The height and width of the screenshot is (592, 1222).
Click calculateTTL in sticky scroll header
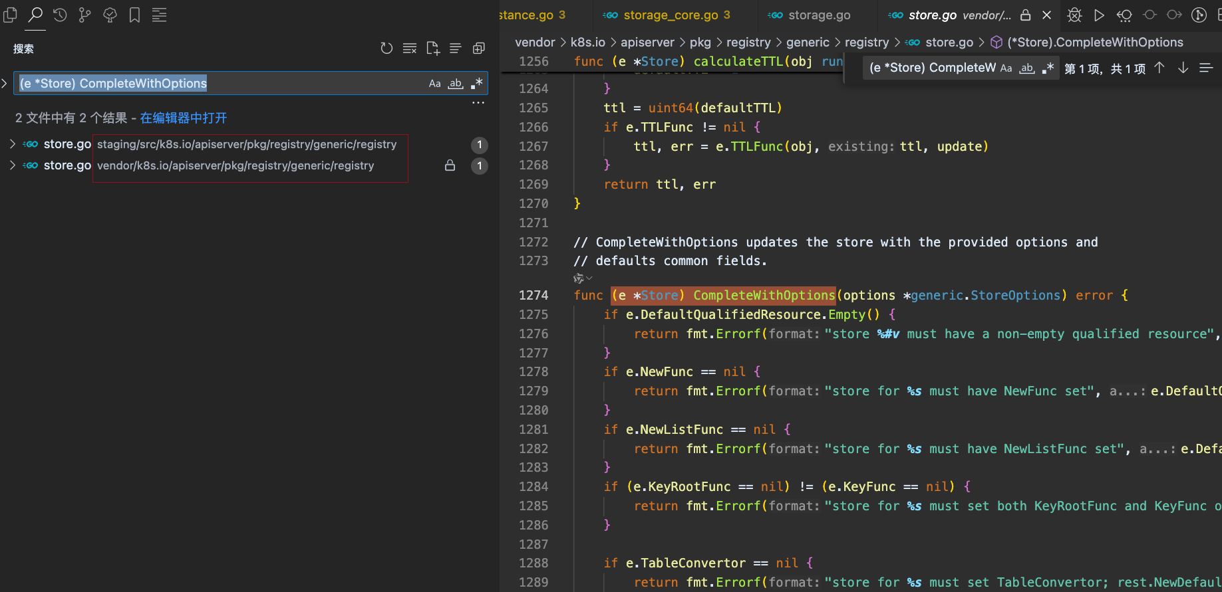(x=738, y=61)
